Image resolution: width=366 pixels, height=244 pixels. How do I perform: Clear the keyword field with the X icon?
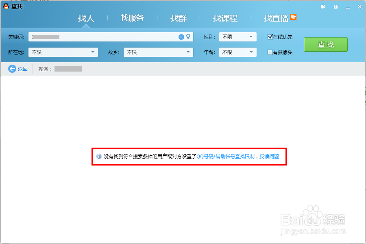[181, 37]
